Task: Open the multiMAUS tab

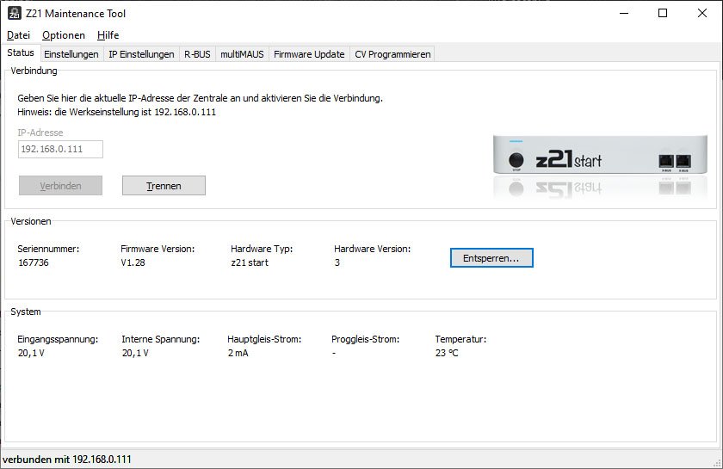Action: pos(242,54)
